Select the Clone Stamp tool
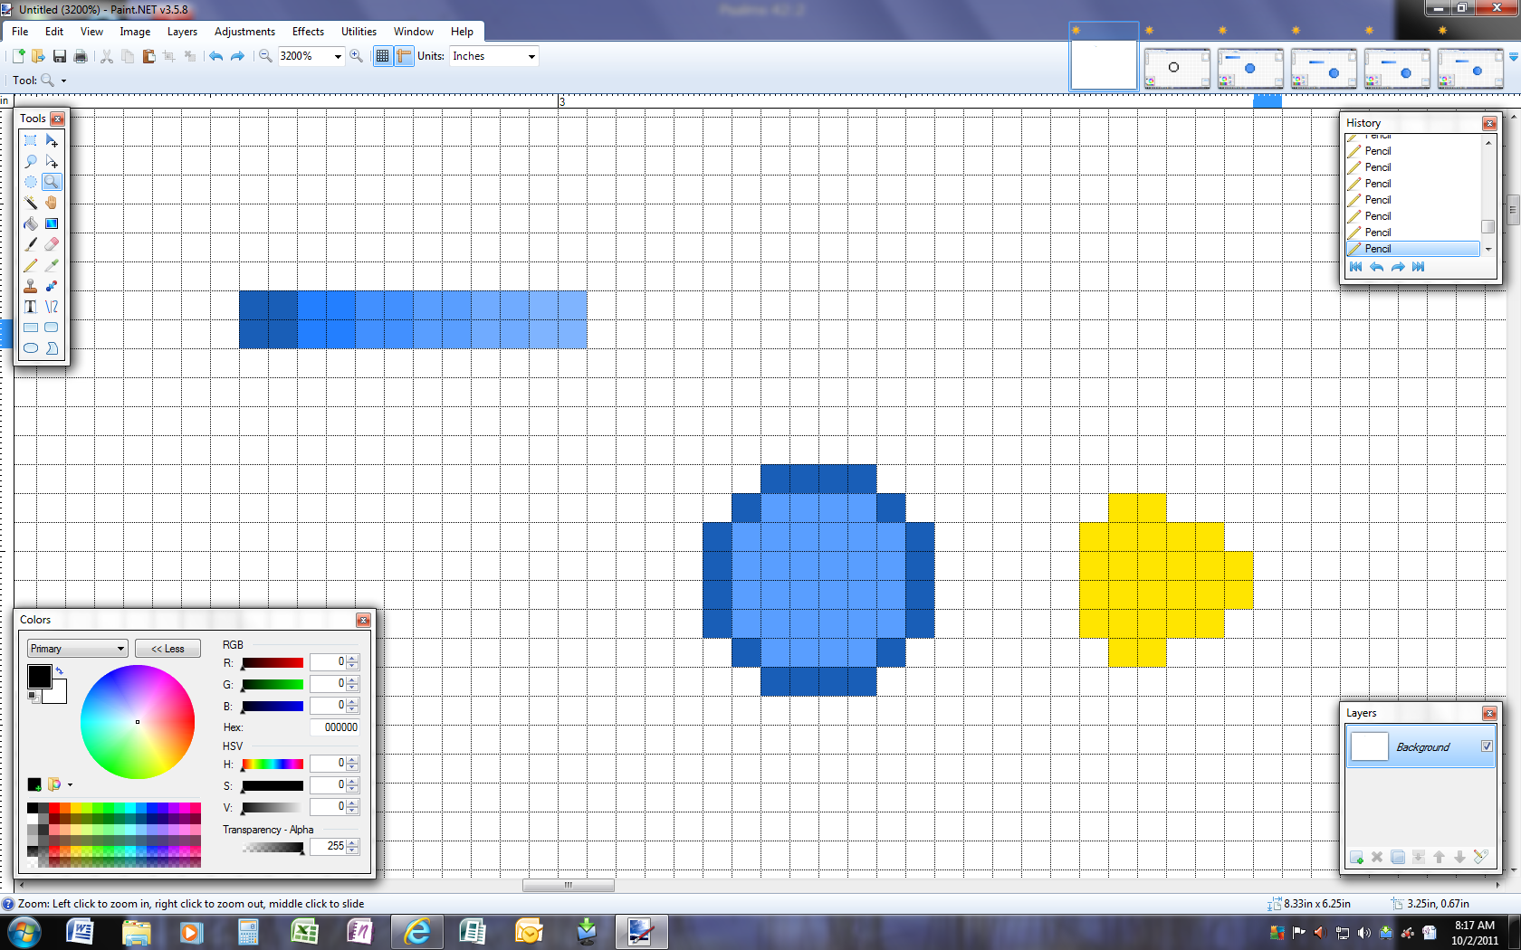The height and width of the screenshot is (950, 1521). (31, 286)
